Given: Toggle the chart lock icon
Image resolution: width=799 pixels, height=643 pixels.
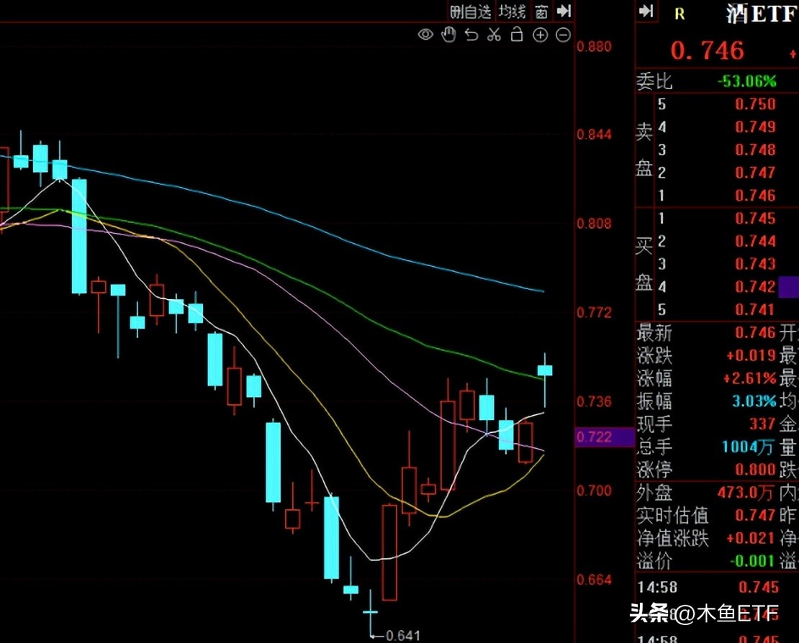Looking at the screenshot, I should pyautogui.click(x=517, y=34).
